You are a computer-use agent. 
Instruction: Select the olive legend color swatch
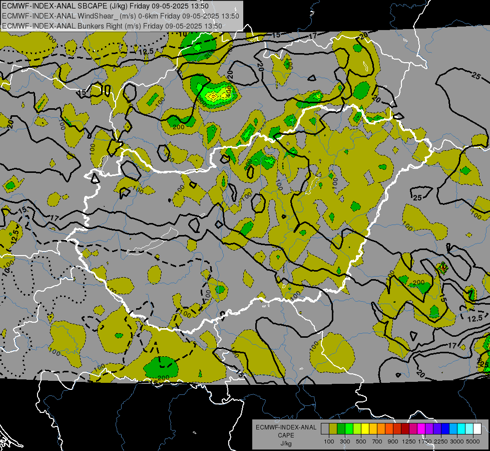tap(333, 429)
